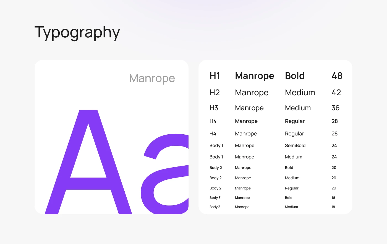
Task: Select "Medium" weight in the Body 1 row
Action: click(x=294, y=157)
